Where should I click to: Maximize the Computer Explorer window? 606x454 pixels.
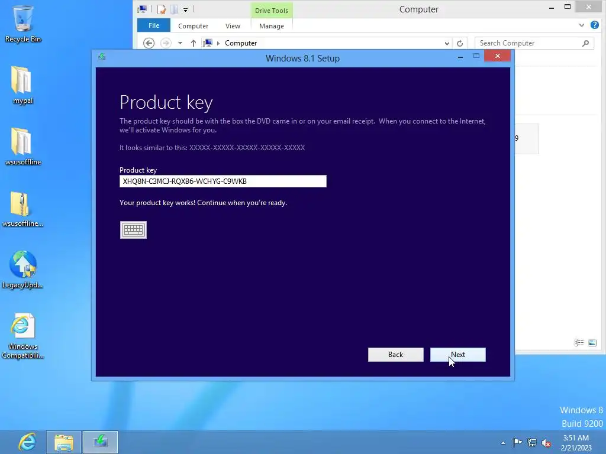click(x=568, y=7)
